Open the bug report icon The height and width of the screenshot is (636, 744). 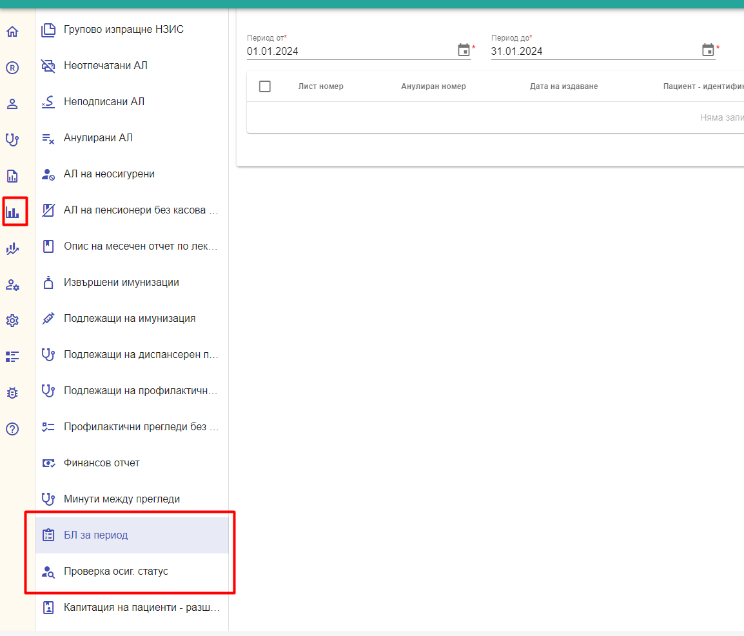(x=12, y=393)
